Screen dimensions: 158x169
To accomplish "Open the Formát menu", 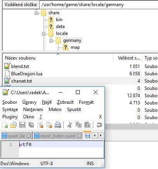I will (86, 102).
